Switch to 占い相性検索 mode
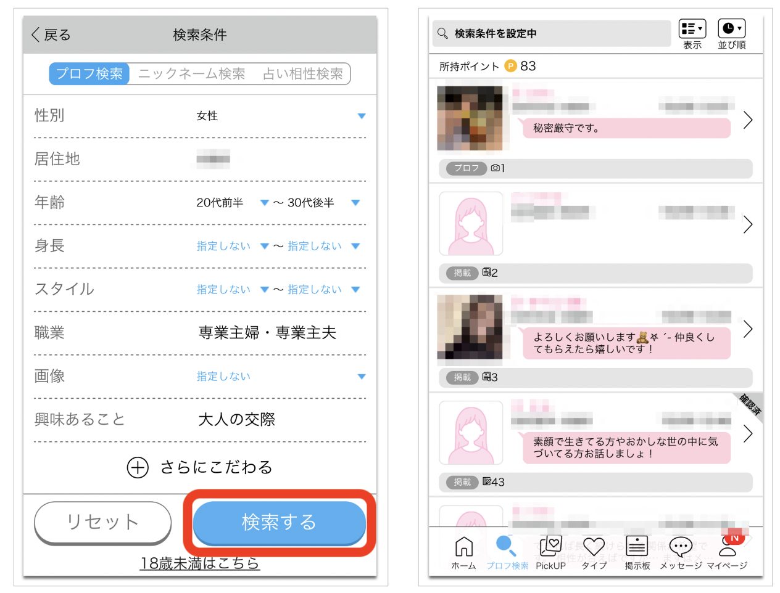The image size is (780, 593). pyautogui.click(x=302, y=74)
